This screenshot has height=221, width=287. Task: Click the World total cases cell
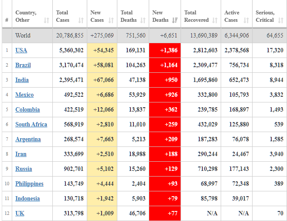70,35
